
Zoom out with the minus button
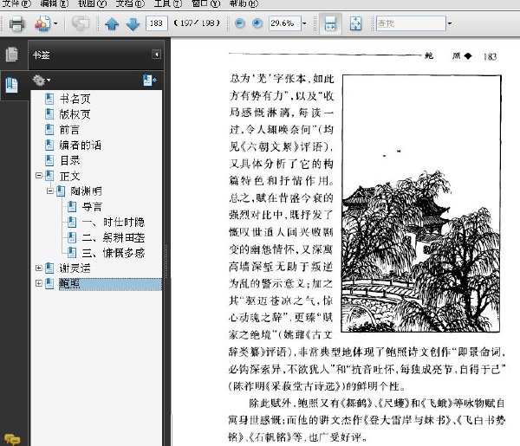pos(240,23)
